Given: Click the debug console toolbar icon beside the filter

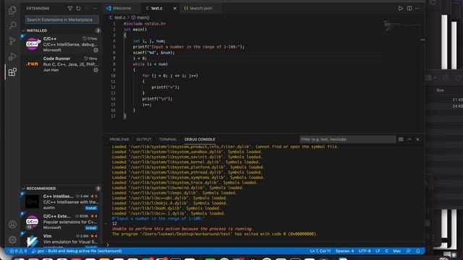Looking at the screenshot, I should pyautogui.click(x=401, y=139).
